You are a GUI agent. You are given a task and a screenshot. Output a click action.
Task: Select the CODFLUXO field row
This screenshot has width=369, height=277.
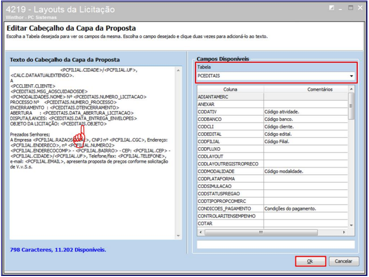(272, 149)
